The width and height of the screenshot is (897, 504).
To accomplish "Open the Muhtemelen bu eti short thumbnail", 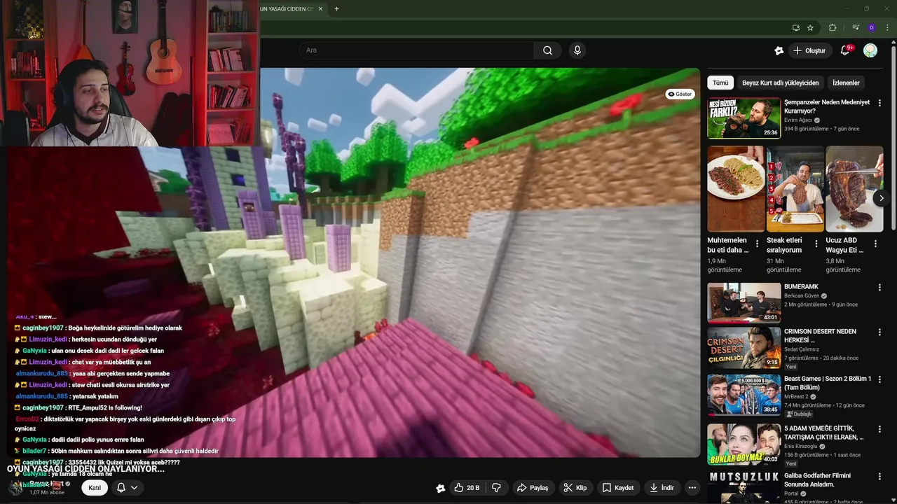I will (x=736, y=189).
